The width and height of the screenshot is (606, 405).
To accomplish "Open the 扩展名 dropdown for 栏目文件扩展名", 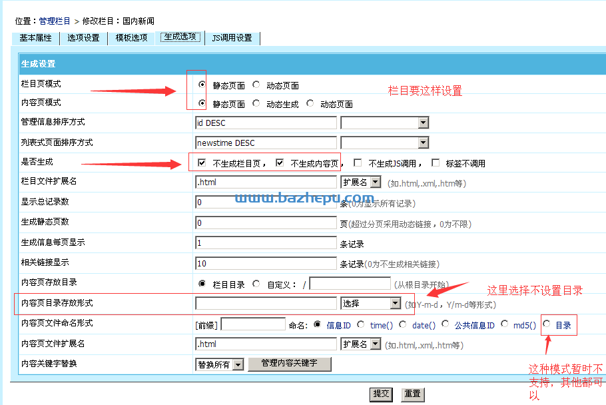I will tap(361, 182).
